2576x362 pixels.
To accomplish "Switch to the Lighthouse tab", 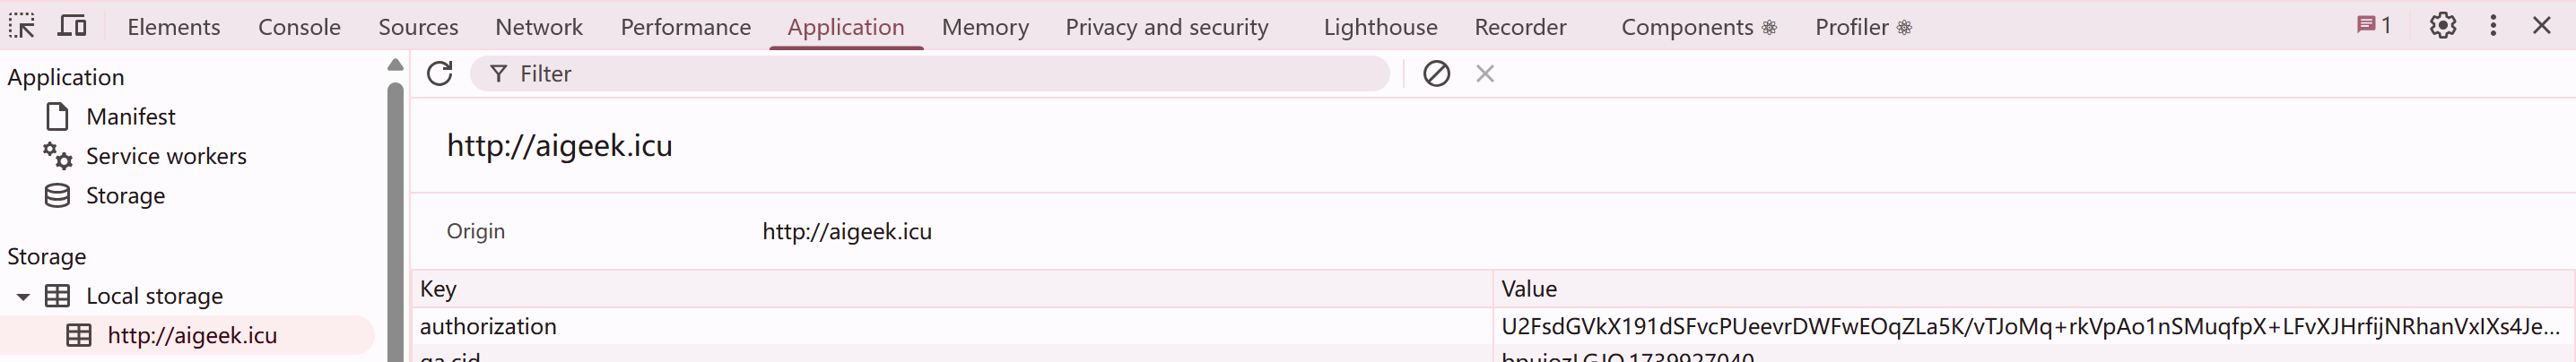I will 1380,27.
